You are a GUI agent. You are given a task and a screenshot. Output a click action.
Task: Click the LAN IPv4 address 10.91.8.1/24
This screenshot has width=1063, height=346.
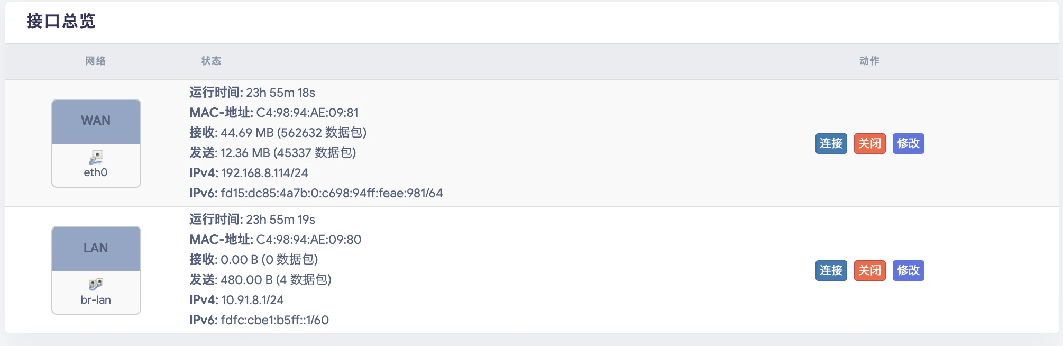(252, 300)
